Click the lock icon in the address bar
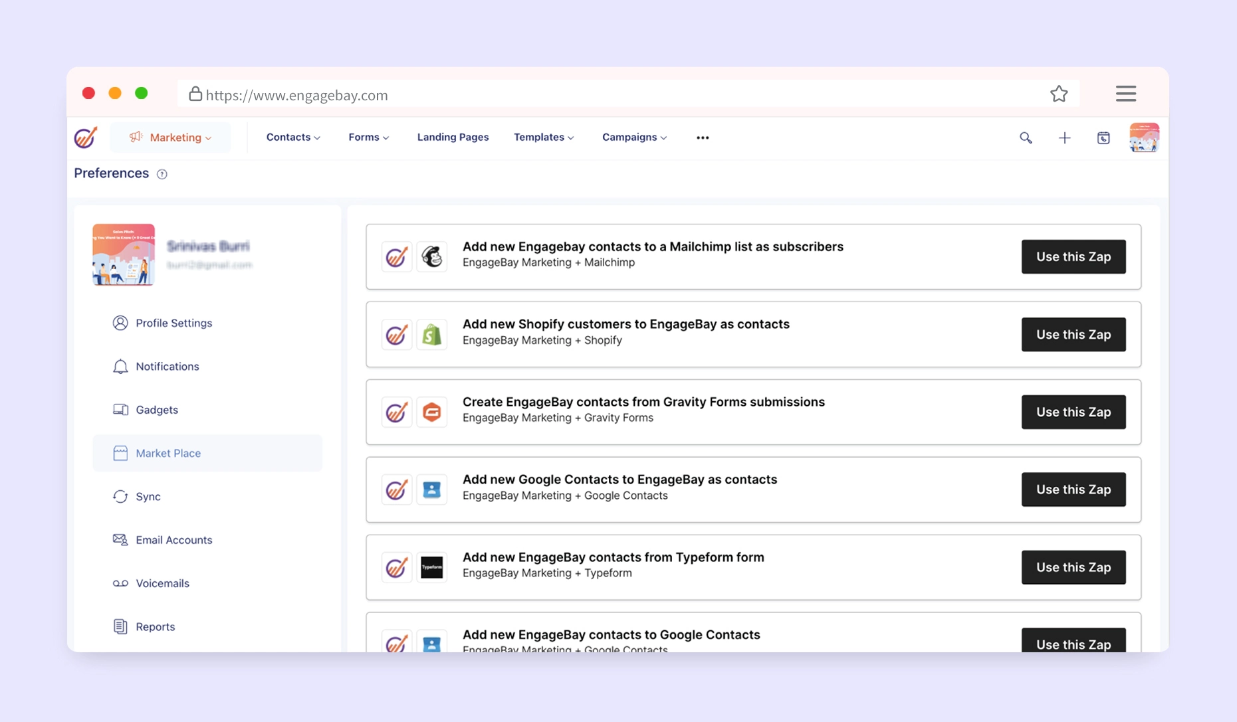The image size is (1237, 722). (x=195, y=94)
